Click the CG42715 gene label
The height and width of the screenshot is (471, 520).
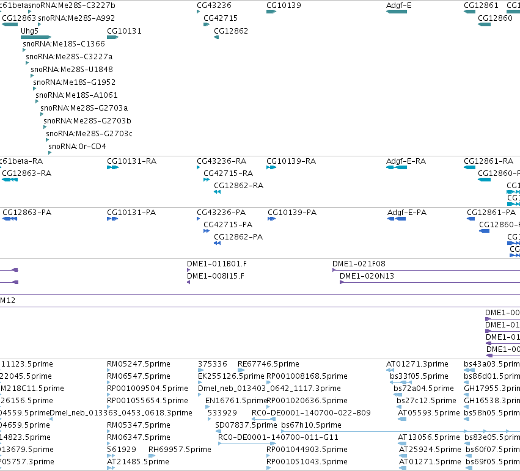pos(221,18)
